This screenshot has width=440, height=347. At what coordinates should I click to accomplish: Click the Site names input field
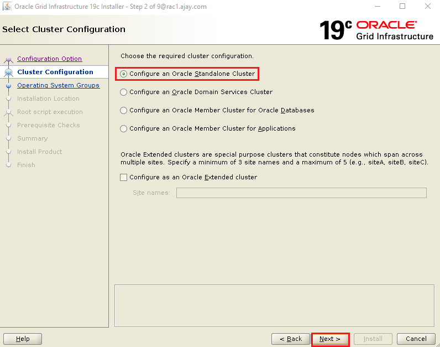(x=301, y=193)
